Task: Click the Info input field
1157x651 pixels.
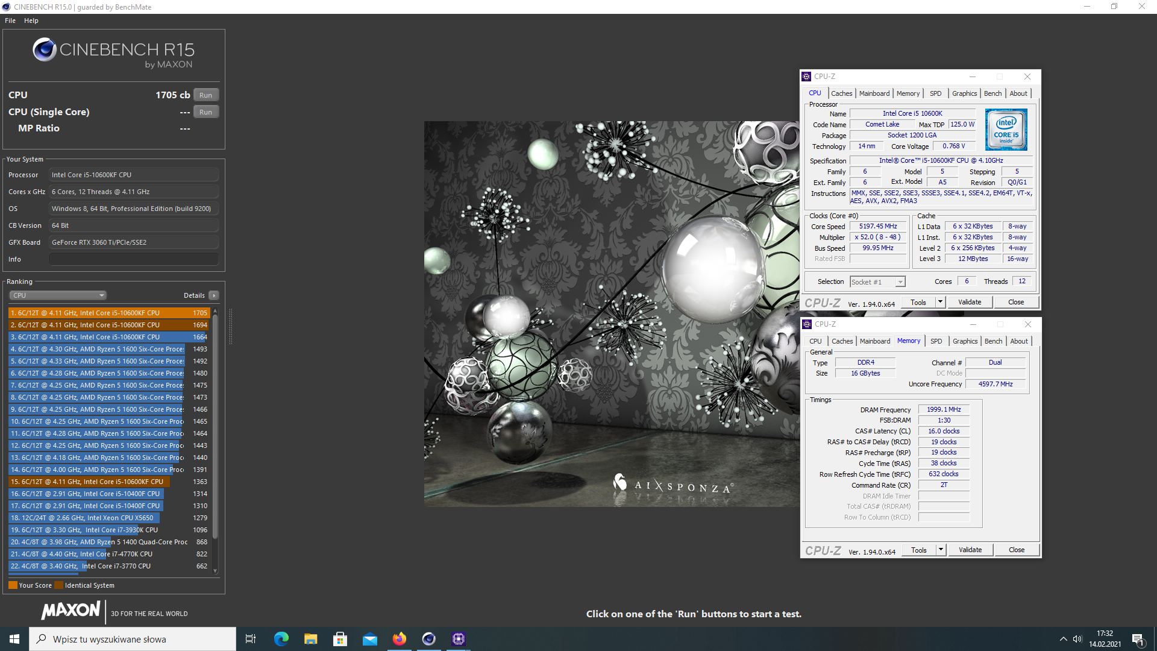Action: tap(134, 259)
